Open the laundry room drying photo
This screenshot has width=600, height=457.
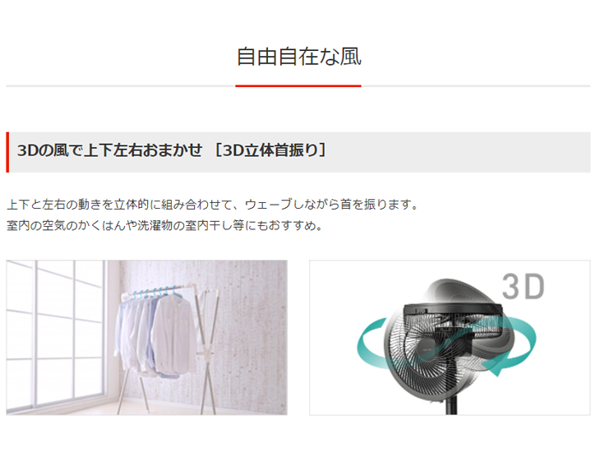[146, 338]
